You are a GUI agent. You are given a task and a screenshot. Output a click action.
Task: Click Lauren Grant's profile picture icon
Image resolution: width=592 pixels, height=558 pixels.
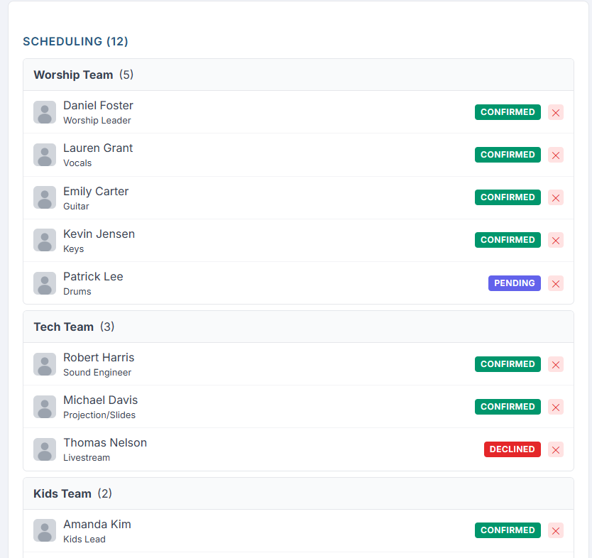pos(44,155)
